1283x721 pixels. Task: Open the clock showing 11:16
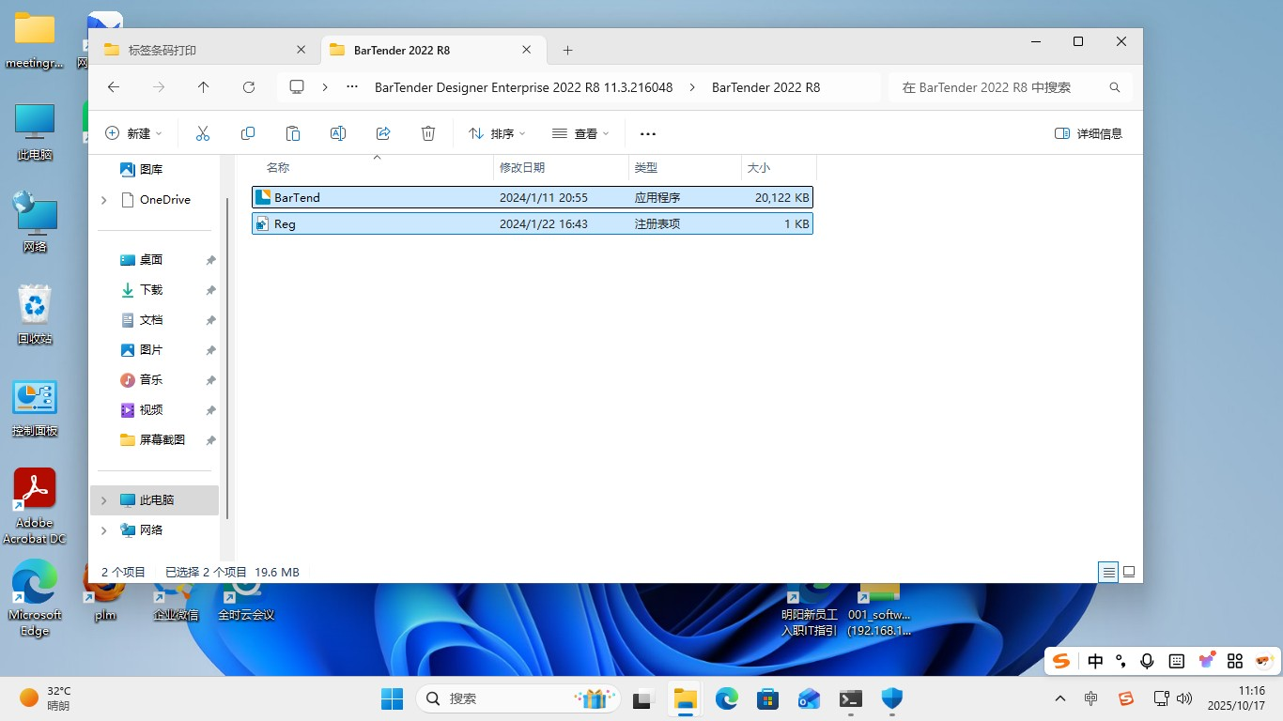1236,698
